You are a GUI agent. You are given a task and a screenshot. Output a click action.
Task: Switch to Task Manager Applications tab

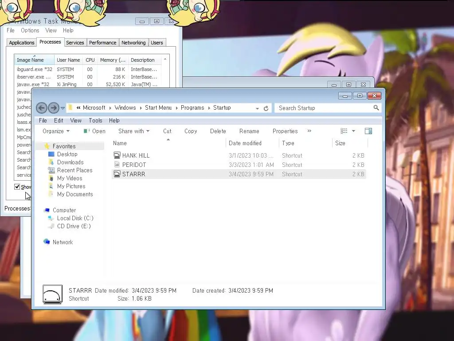coord(21,43)
